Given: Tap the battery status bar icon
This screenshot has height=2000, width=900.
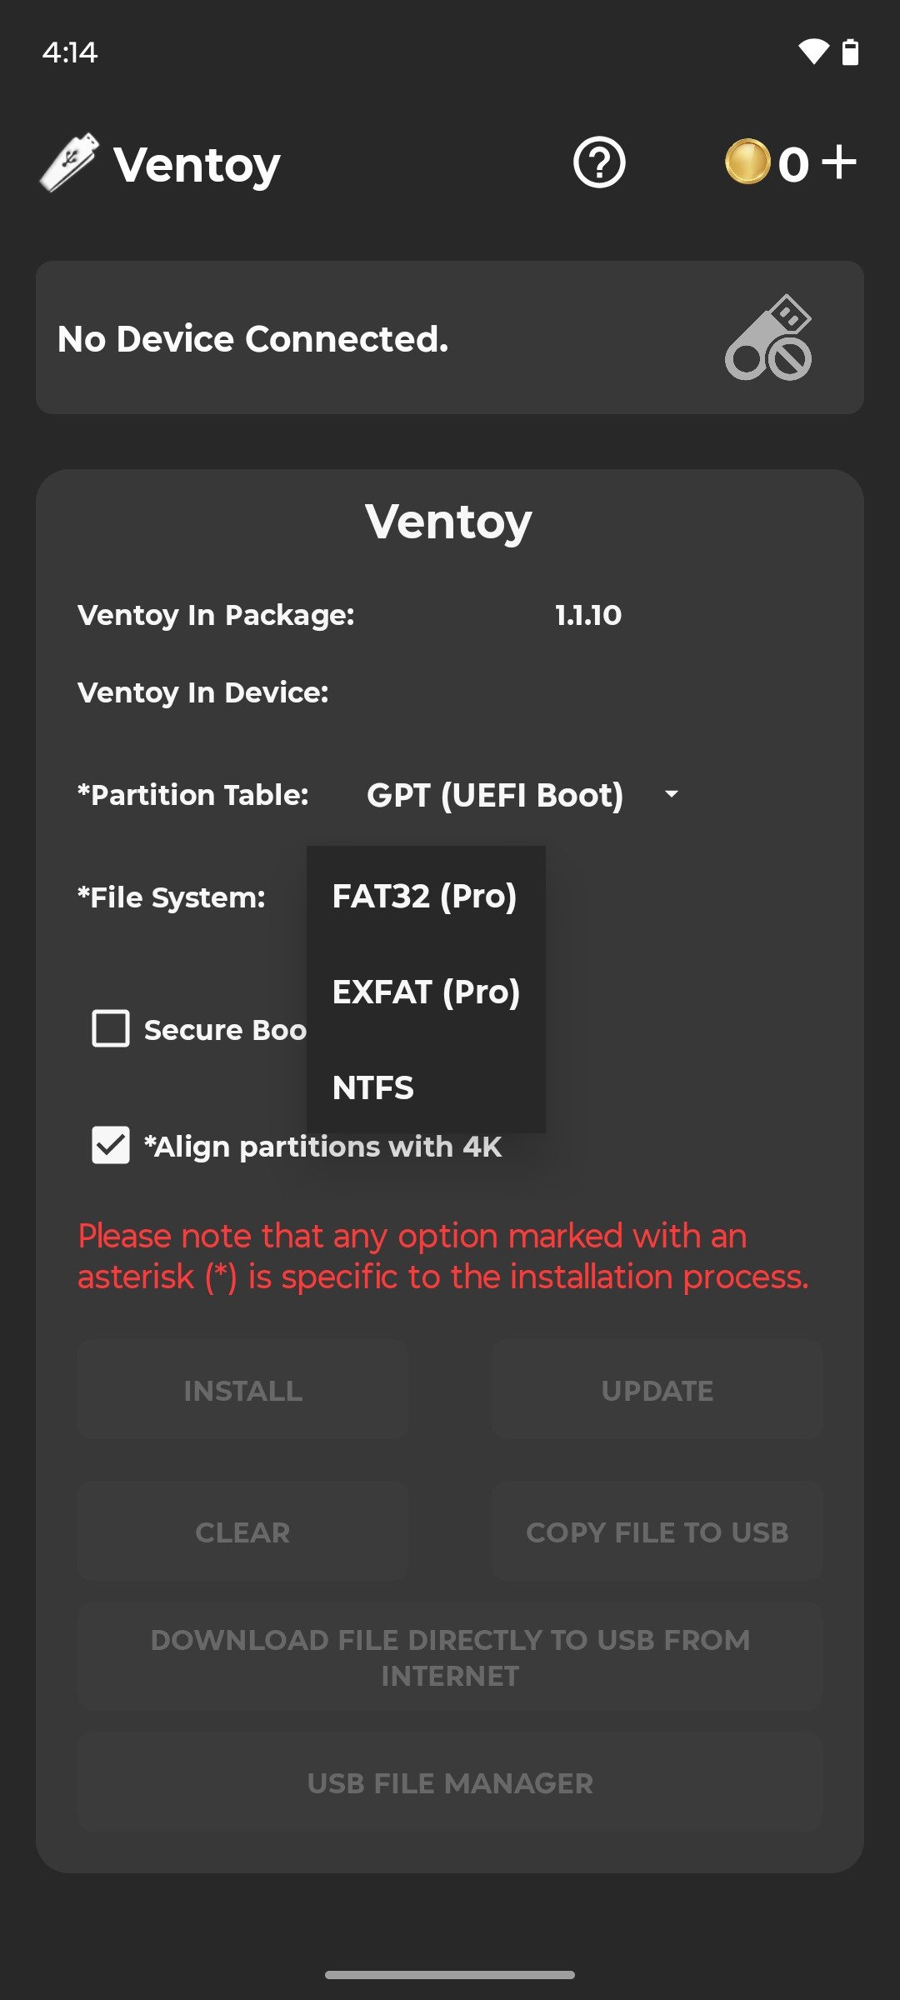Looking at the screenshot, I should click(850, 52).
